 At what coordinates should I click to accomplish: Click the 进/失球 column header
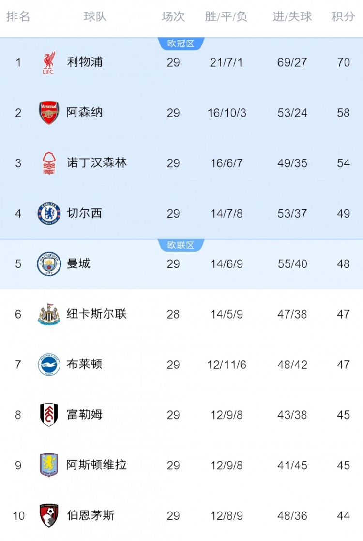292,17
